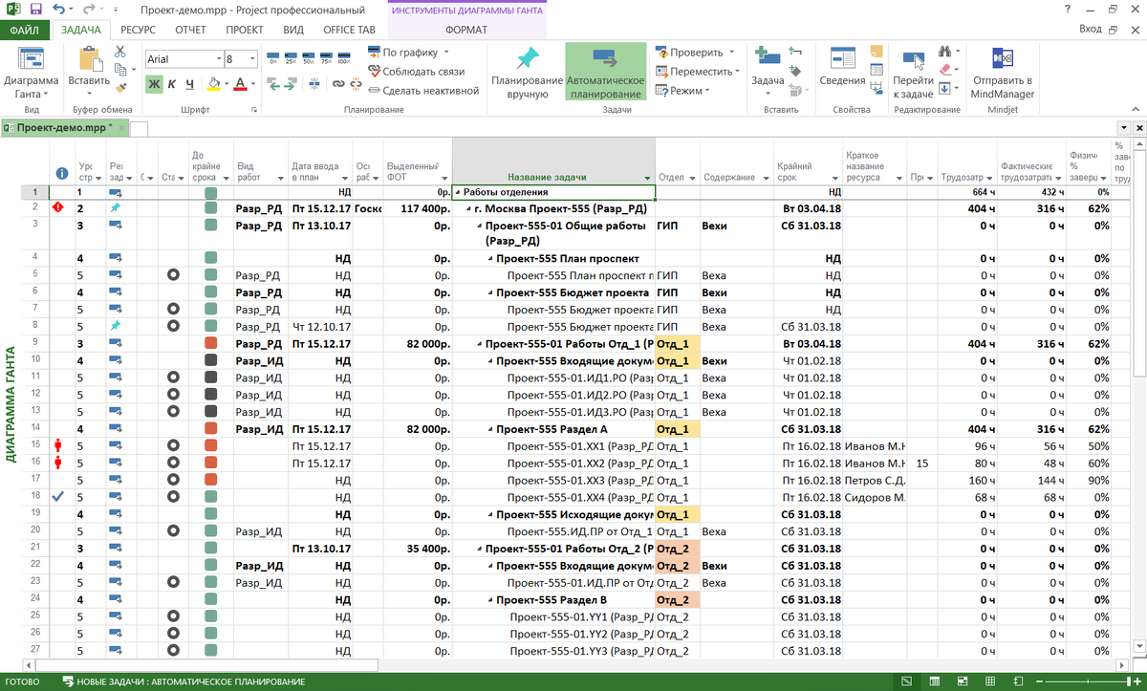Click the red font color A button
This screenshot has height=691, width=1147.
point(239,84)
